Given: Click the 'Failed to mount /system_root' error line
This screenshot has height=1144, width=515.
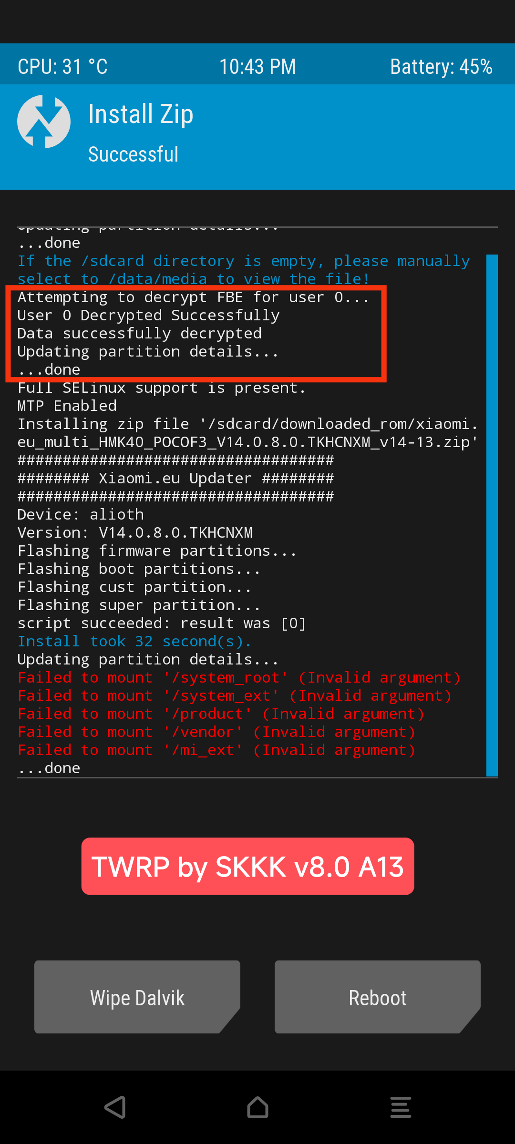Looking at the screenshot, I should click(239, 678).
